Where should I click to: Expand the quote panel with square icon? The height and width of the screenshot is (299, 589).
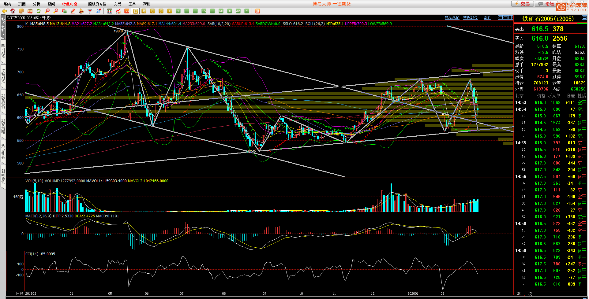[x=584, y=18]
